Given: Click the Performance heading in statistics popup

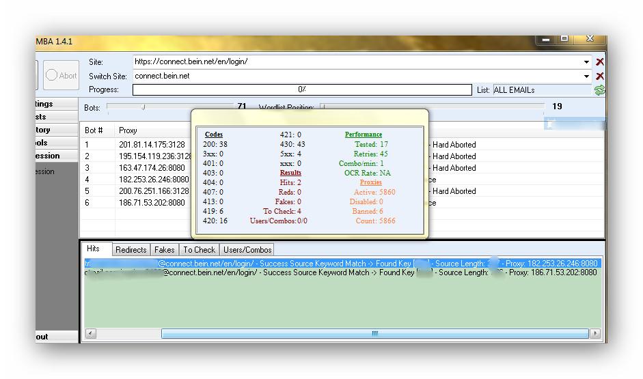Looking at the screenshot, I should pos(364,135).
